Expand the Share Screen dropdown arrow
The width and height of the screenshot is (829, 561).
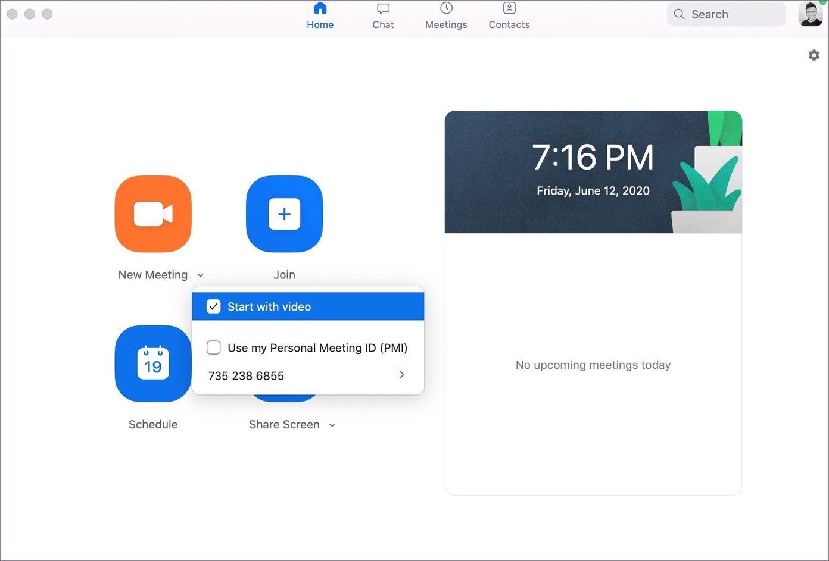tap(332, 425)
